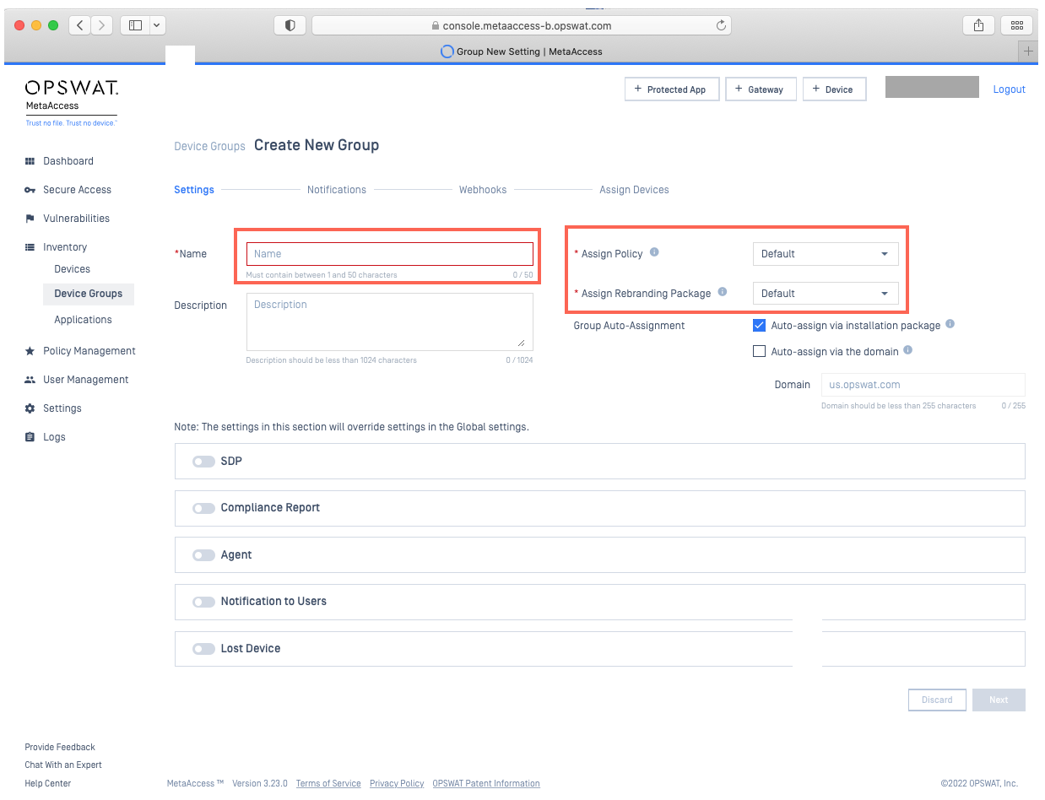Click the Settings gear icon in sidebar
Screen dimensions: 1045x800
click(x=30, y=408)
